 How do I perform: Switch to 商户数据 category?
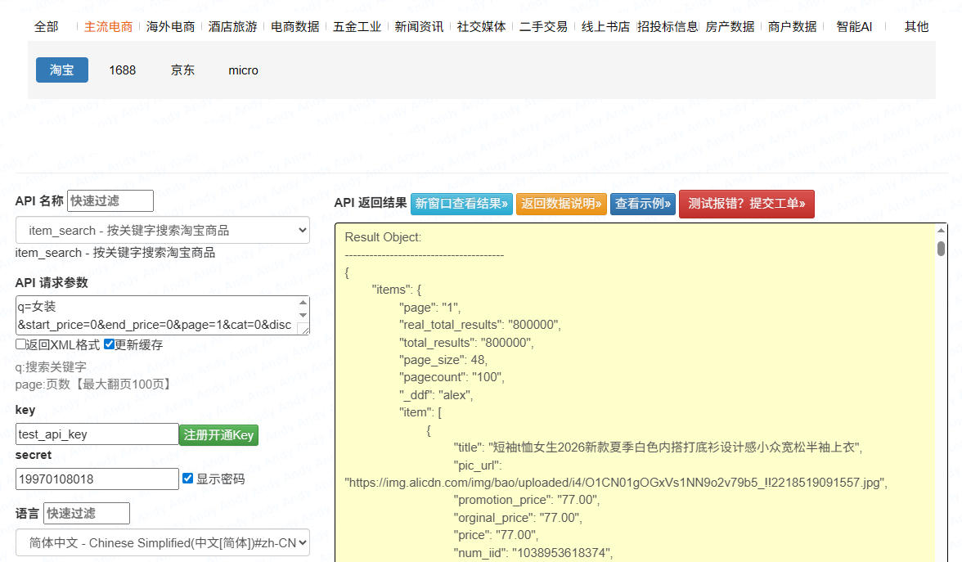[792, 27]
